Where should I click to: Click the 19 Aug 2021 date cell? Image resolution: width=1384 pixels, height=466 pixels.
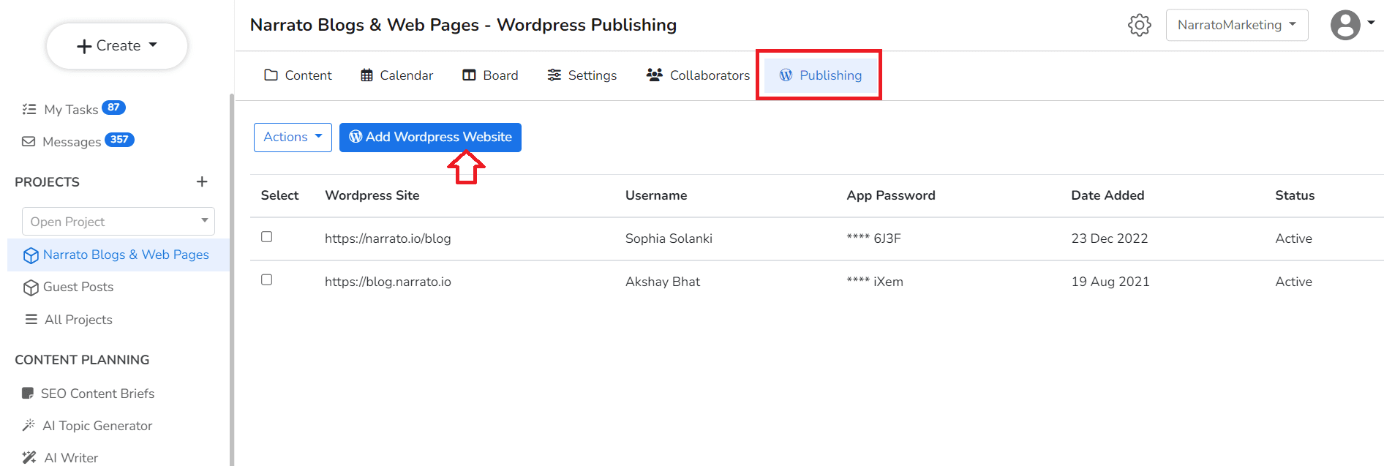pyautogui.click(x=1110, y=282)
